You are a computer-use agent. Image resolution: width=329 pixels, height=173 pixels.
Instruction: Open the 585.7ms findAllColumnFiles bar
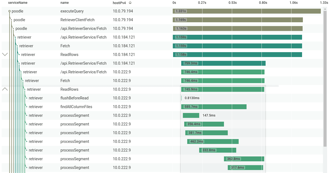[x=214, y=107]
